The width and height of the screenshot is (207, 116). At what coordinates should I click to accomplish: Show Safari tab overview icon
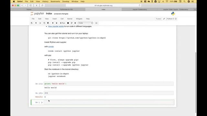pos(42,5)
